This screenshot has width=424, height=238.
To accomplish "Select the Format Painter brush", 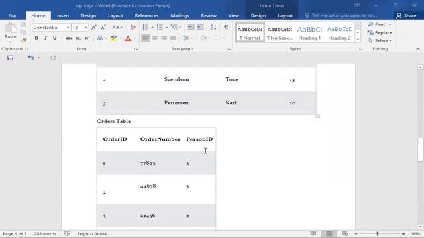I will (24, 40).
